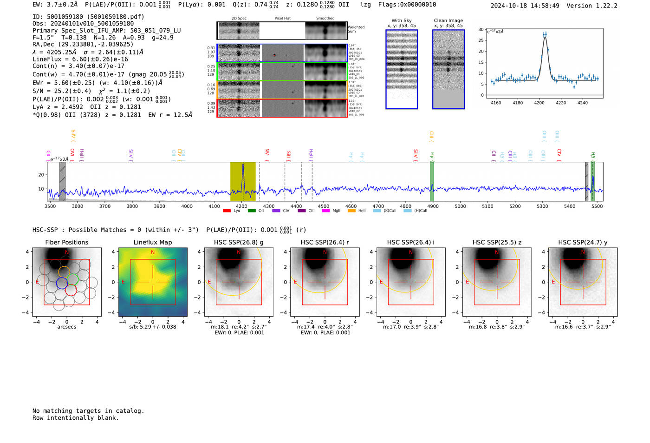Select the orange-bordered 2D spectrum row
This screenshot has height=443, width=650.
(282, 90)
